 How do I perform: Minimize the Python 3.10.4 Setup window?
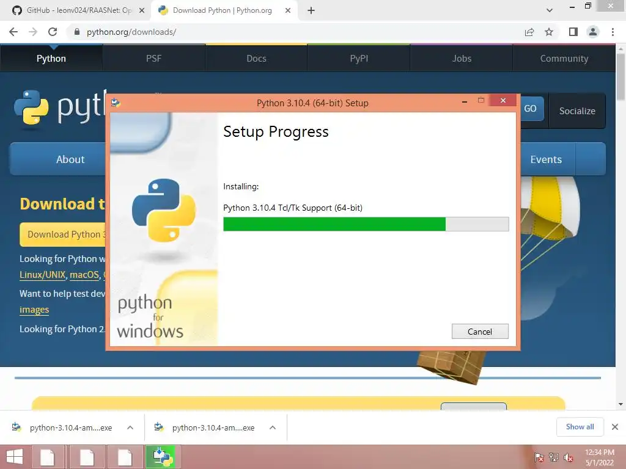point(465,102)
